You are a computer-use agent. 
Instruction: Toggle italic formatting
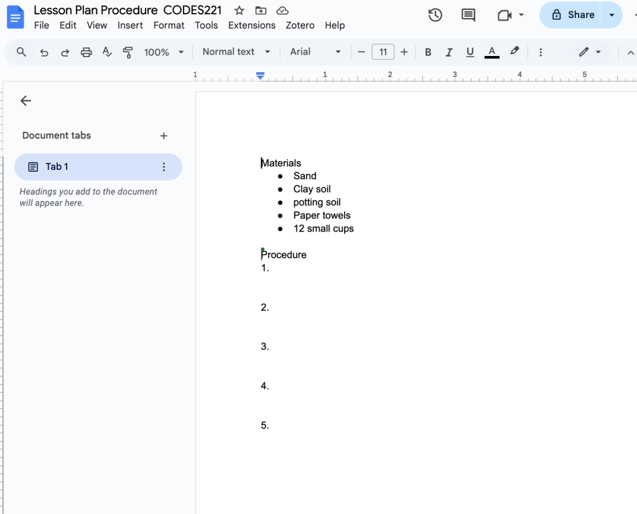coord(449,52)
